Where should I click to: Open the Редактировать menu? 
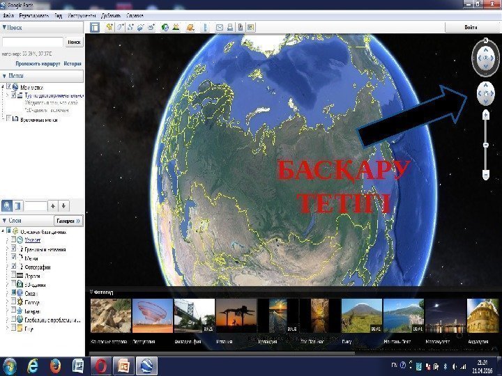(34, 15)
